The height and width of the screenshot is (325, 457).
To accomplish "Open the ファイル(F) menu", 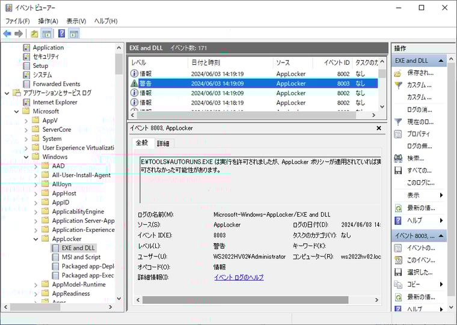I will pos(17,21).
